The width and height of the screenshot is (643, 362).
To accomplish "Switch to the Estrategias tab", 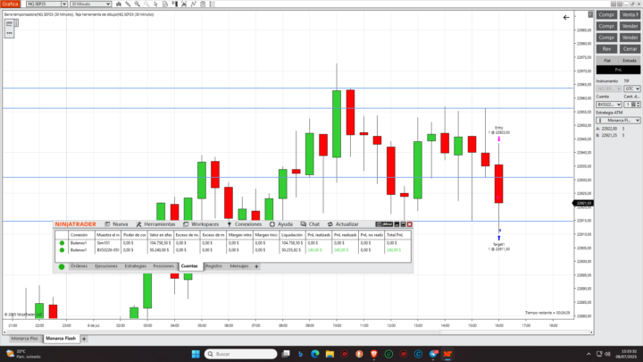I will pyautogui.click(x=136, y=266).
